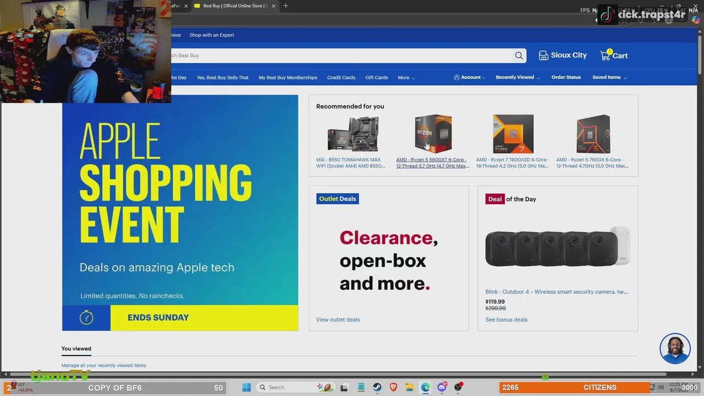This screenshot has height=396, width=704.
Task: Open Microsoft Edge from the taskbar
Action: (426, 388)
